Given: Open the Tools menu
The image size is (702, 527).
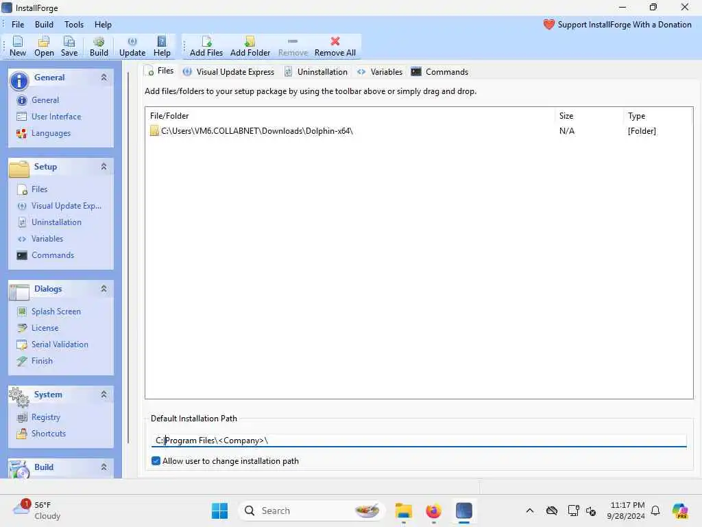Looking at the screenshot, I should [x=74, y=25].
